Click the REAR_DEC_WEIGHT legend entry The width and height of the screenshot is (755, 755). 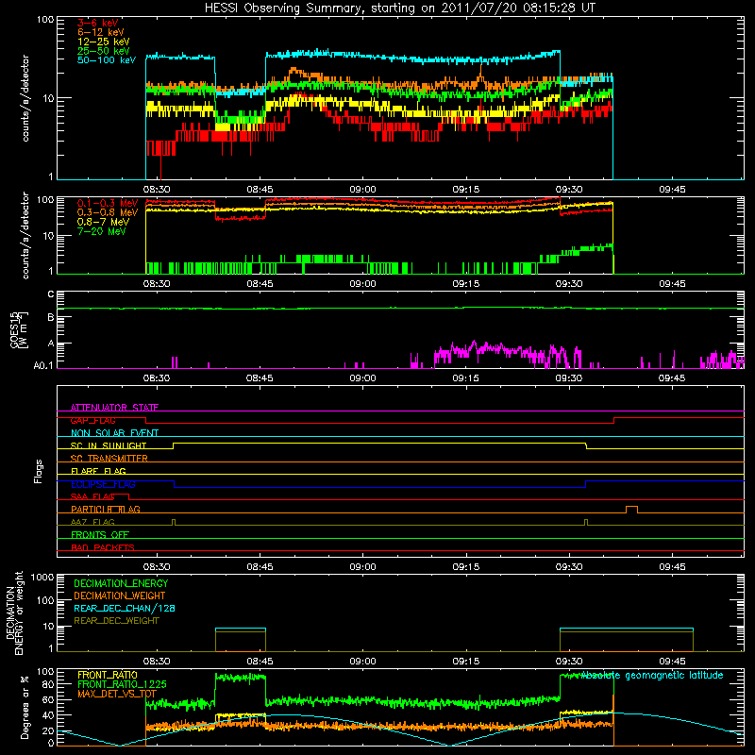click(116, 621)
